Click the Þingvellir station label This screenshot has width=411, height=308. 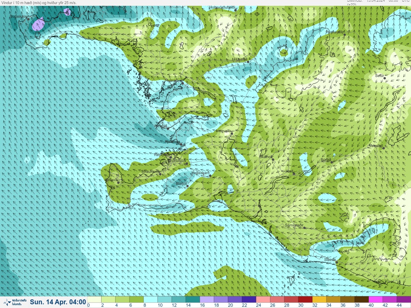click(x=223, y=131)
